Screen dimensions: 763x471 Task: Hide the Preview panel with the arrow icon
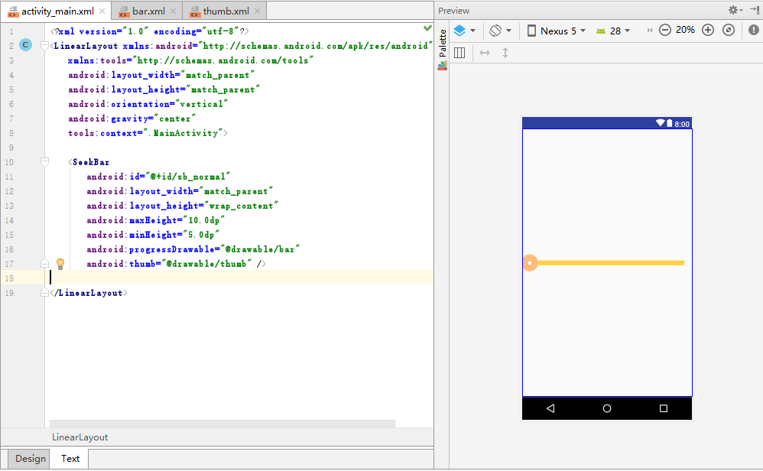(x=754, y=10)
